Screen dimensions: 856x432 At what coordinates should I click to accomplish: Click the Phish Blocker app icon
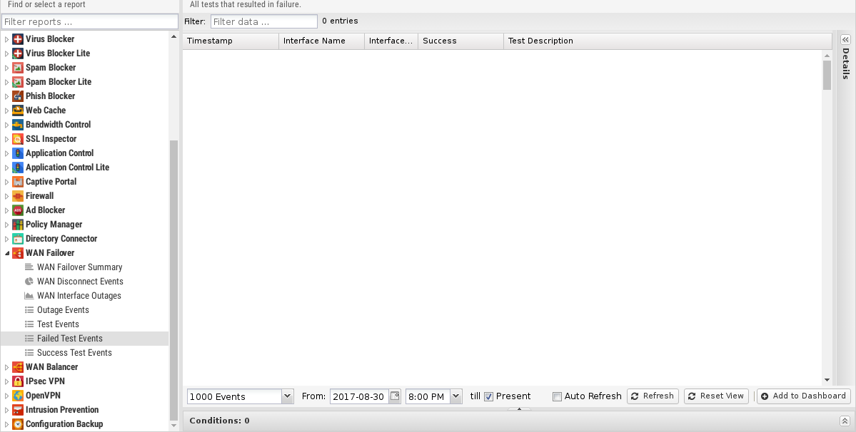[x=17, y=96]
